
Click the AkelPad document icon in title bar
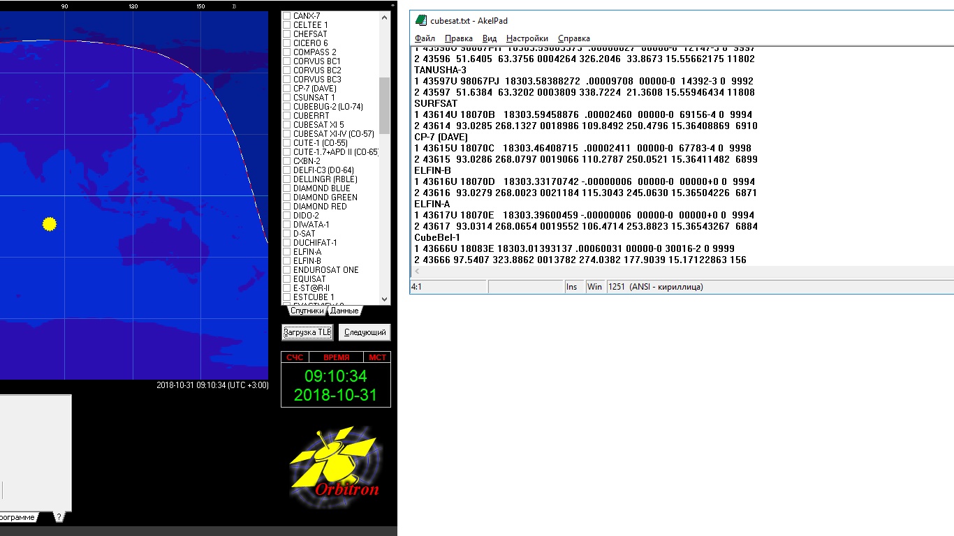coord(420,21)
